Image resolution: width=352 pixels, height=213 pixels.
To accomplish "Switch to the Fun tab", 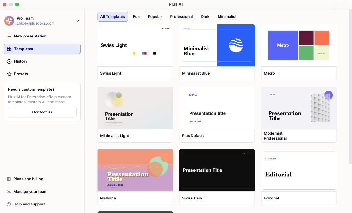I will [x=136, y=17].
